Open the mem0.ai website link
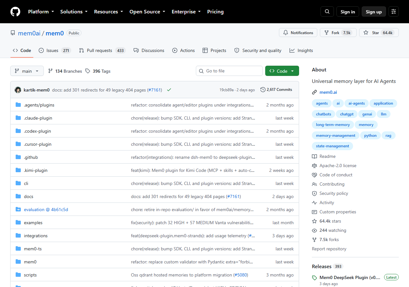This screenshot has height=287, width=409. [x=328, y=92]
